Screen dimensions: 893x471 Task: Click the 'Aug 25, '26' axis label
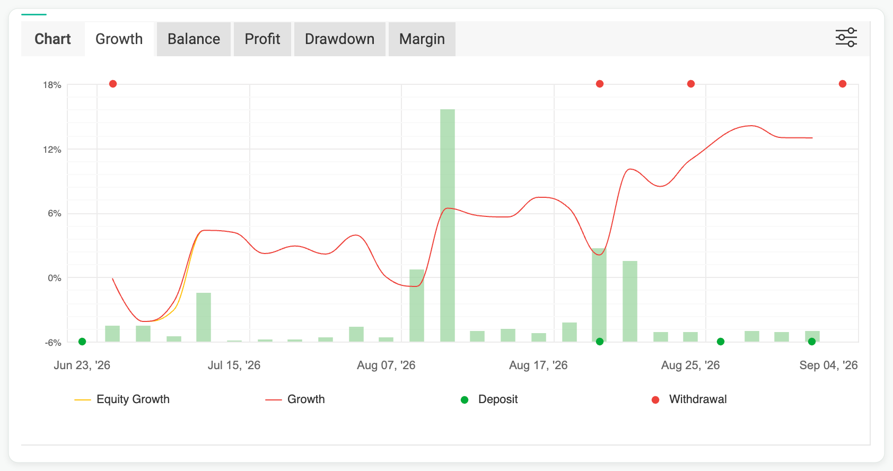(x=690, y=365)
